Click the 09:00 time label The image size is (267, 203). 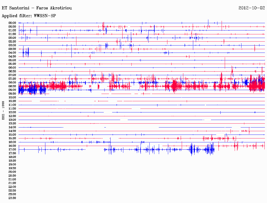click(x=12, y=90)
